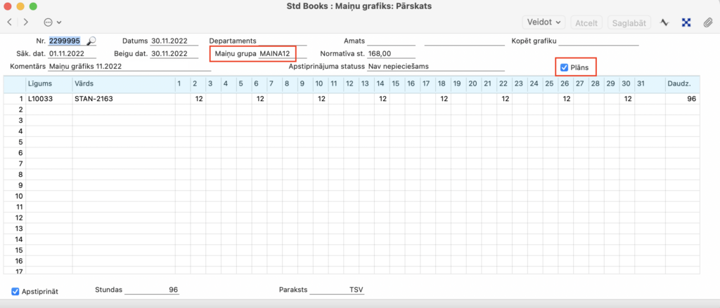Image resolution: width=720 pixels, height=308 pixels.
Task: Click the Komentārs text field
Action: (129, 66)
